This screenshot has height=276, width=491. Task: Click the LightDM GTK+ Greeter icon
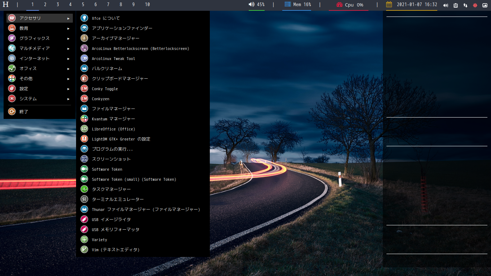[84, 139]
